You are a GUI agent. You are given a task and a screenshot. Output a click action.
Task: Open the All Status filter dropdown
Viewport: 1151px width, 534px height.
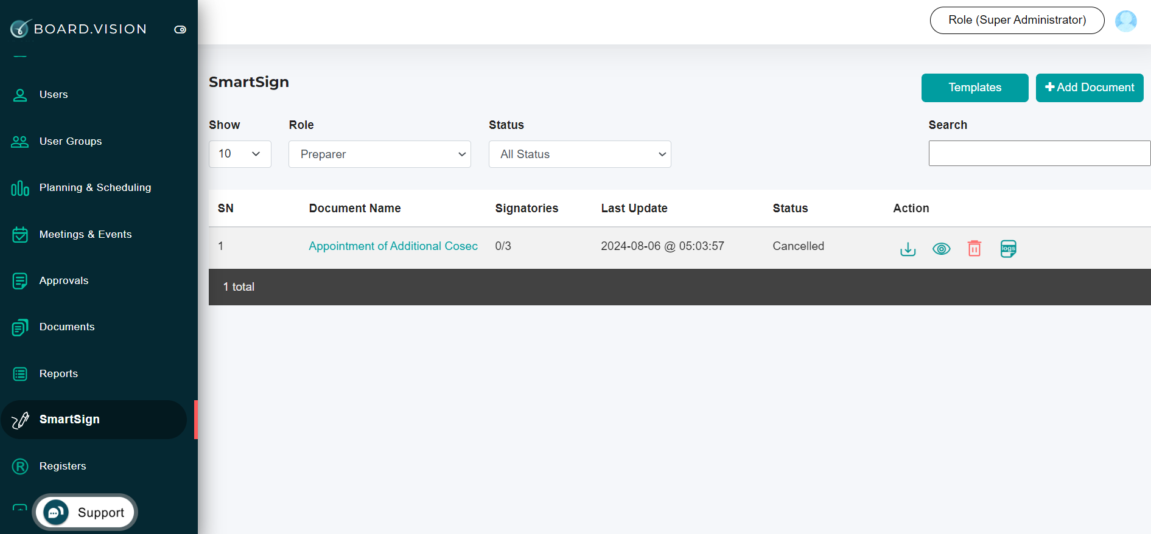[580, 154]
